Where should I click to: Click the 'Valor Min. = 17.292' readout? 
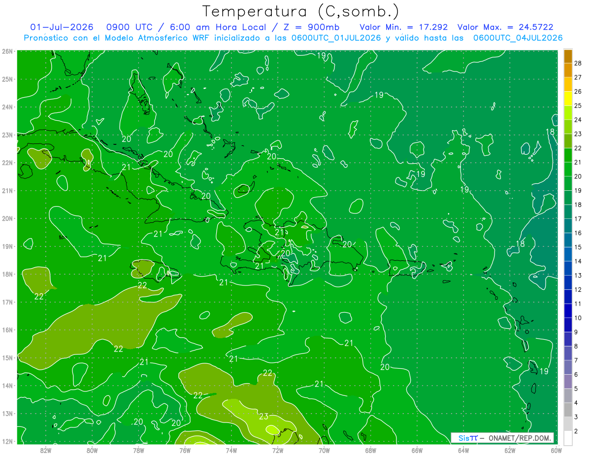point(404,27)
